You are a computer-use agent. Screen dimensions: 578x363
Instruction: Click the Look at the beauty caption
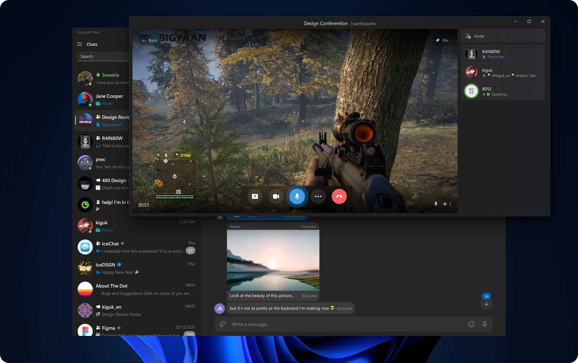(262, 296)
